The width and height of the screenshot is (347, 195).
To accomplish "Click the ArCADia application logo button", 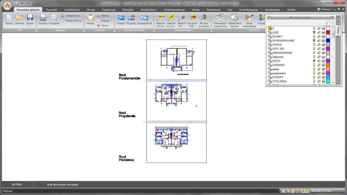I will tap(7, 6).
